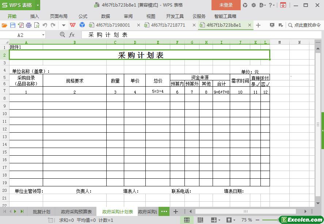Open the red WPS home icon
Screen dimensions: 324x224
pos(73,25)
